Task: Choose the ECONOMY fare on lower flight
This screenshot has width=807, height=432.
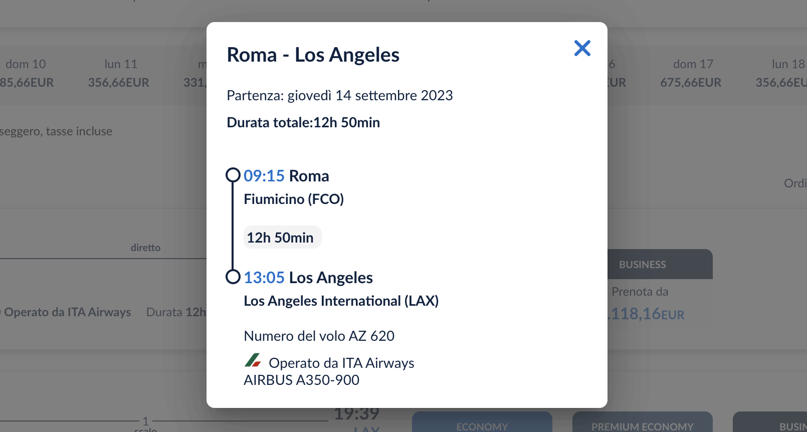Action: pos(482,422)
